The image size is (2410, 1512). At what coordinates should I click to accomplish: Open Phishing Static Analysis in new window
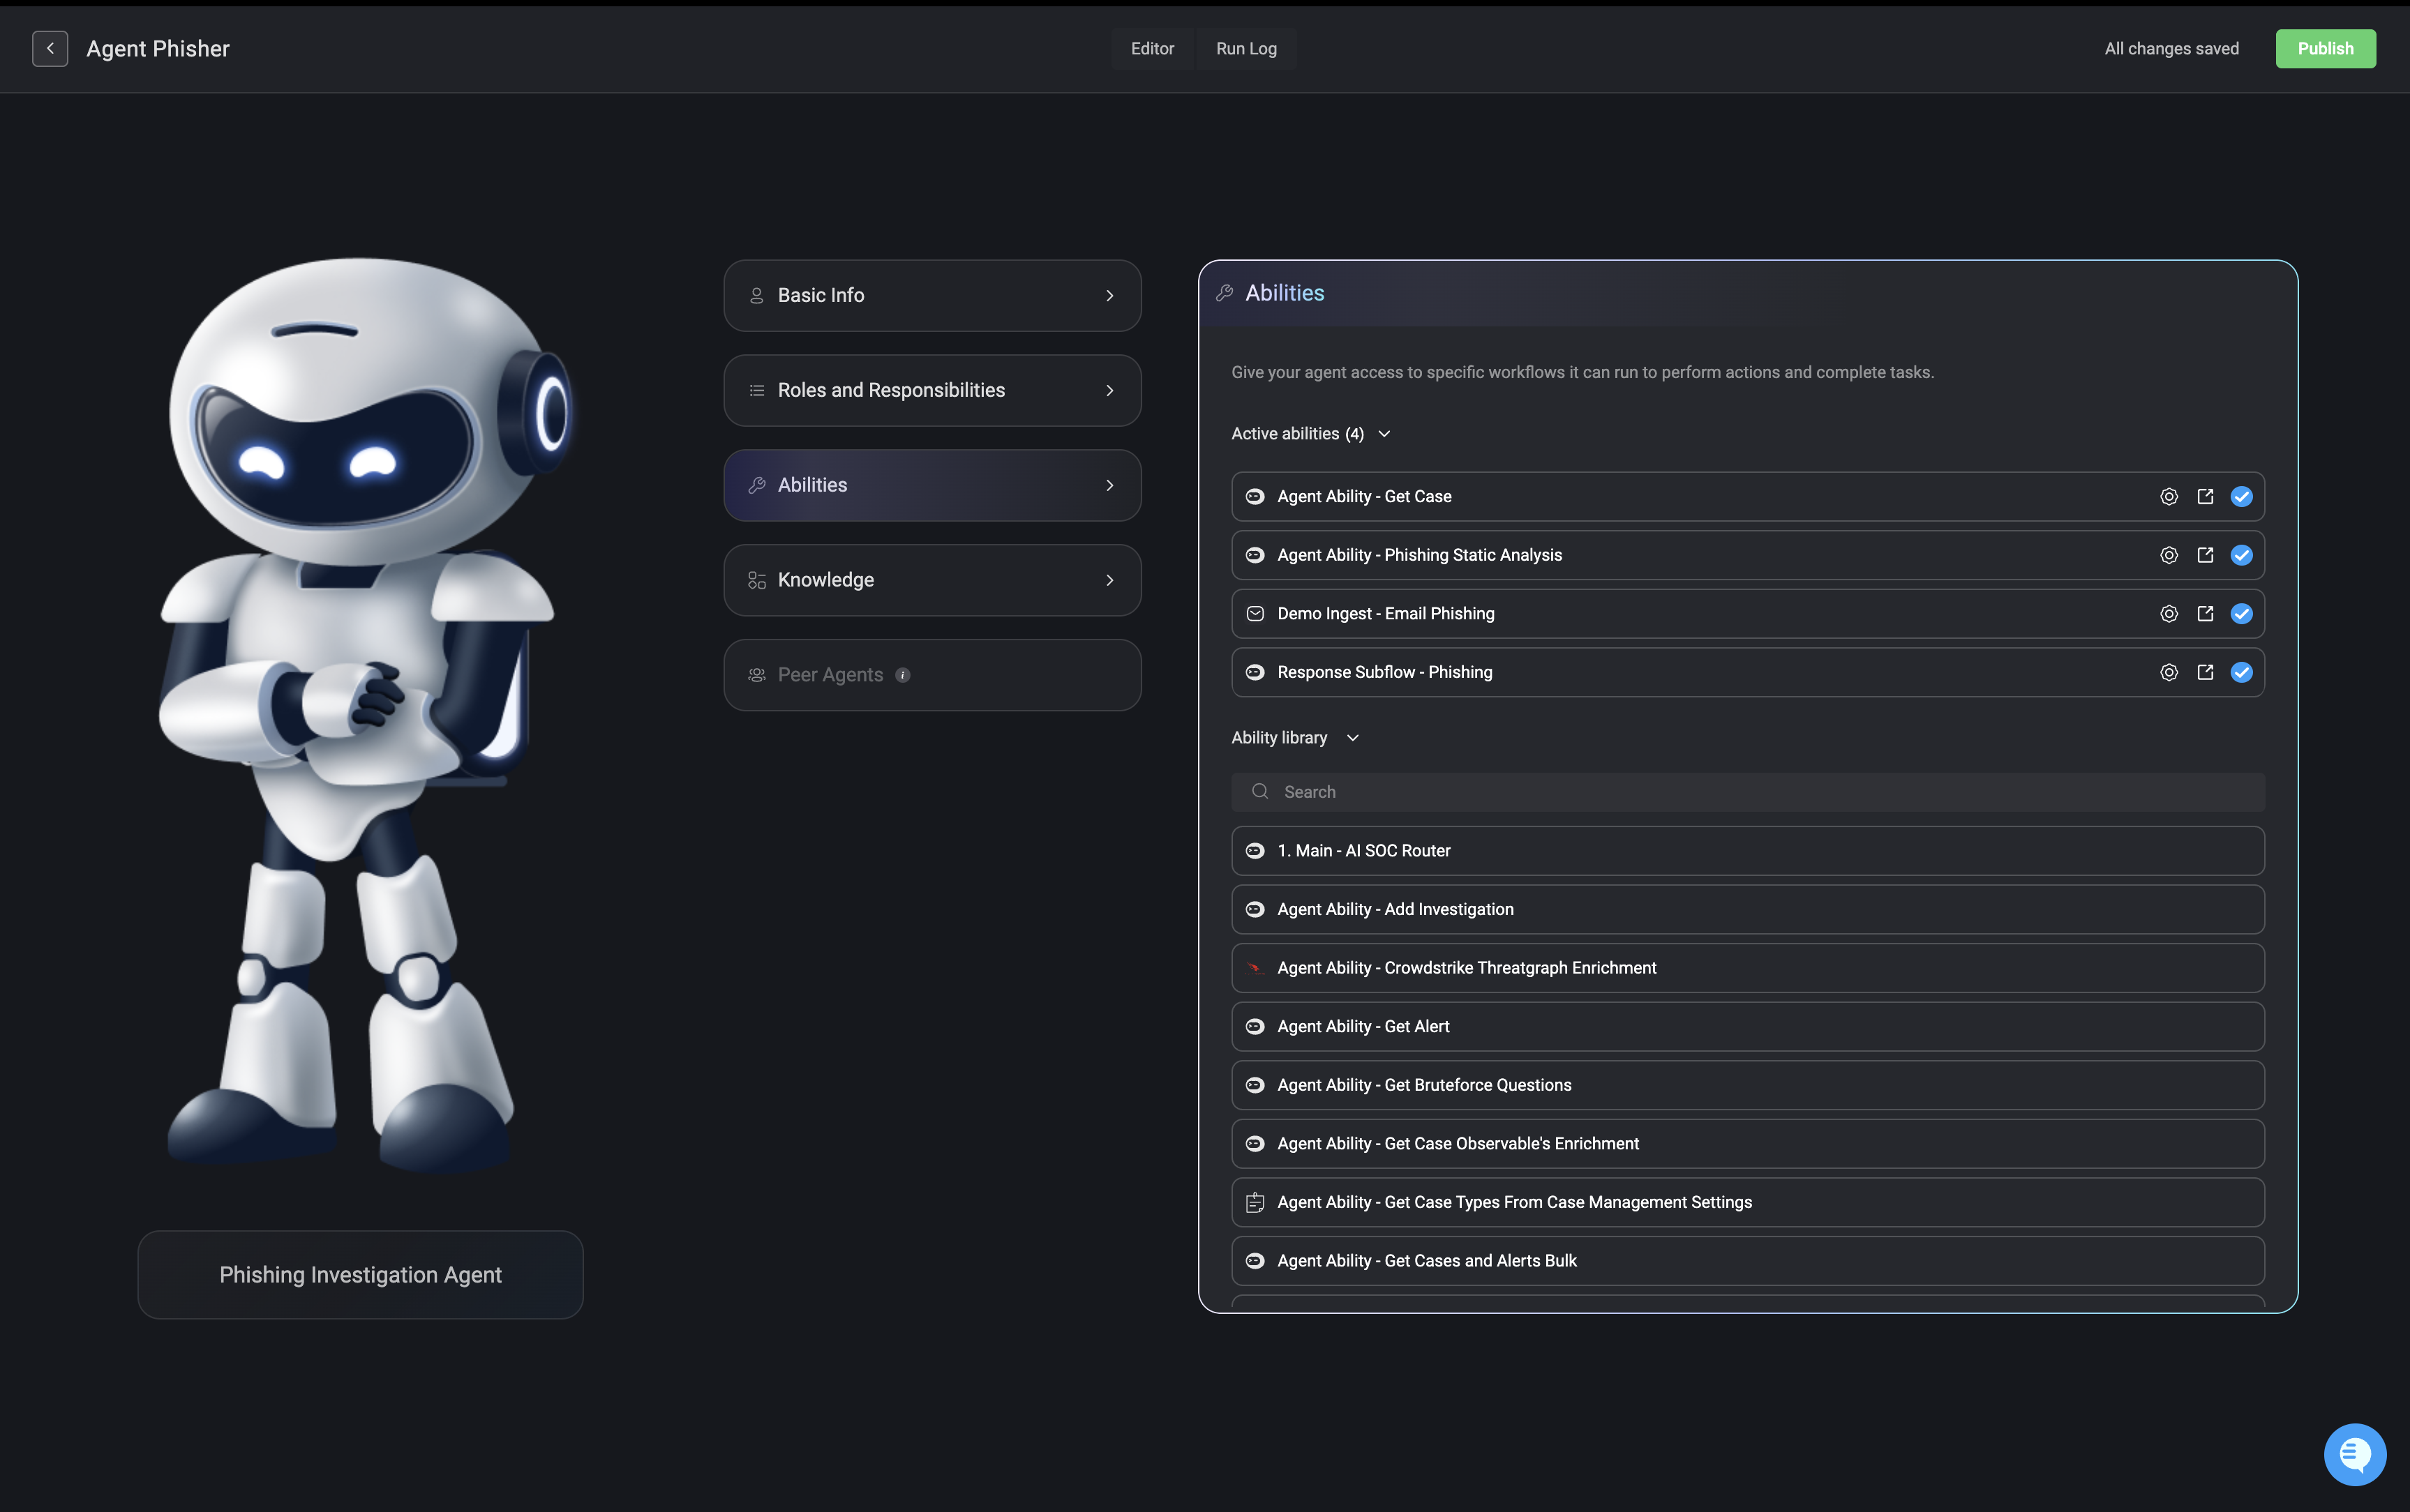[2205, 555]
